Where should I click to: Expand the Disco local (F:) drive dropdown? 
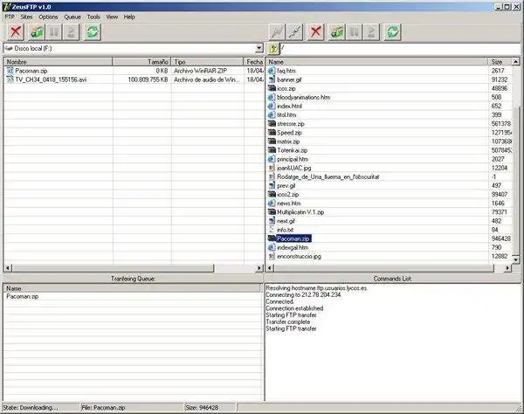point(259,48)
